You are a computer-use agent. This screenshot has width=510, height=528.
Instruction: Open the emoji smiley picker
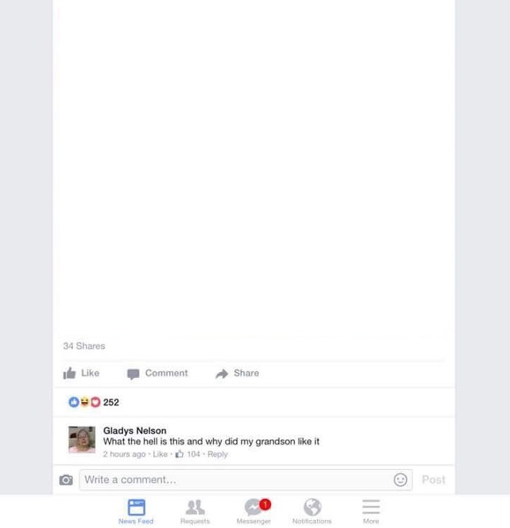pos(400,480)
